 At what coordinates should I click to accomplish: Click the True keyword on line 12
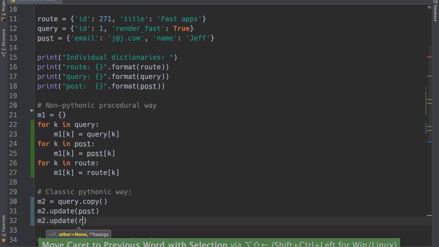pos(181,28)
